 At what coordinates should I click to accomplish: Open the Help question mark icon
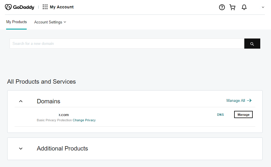click(x=222, y=7)
